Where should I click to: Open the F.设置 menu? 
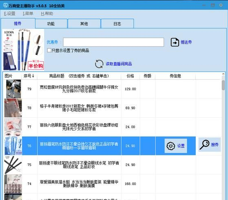coord(9,13)
